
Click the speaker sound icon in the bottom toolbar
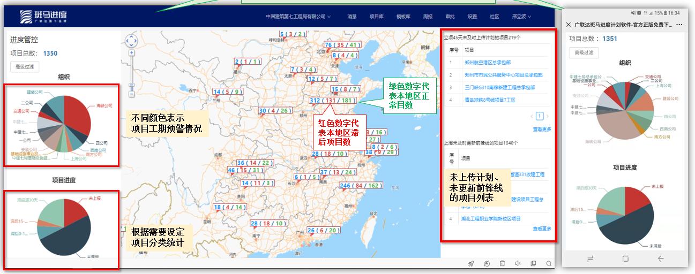point(518,263)
